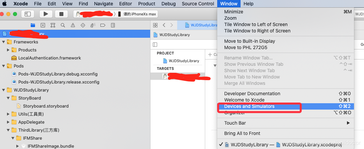The height and width of the screenshot is (149, 364).
Task: Toggle the project targets list sidebar icon
Action: pyautogui.click(x=155, y=44)
